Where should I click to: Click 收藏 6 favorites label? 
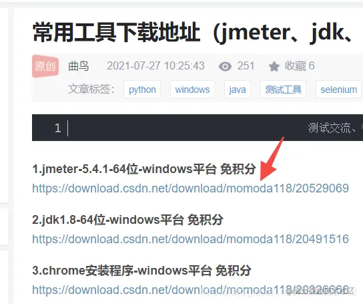point(300,66)
